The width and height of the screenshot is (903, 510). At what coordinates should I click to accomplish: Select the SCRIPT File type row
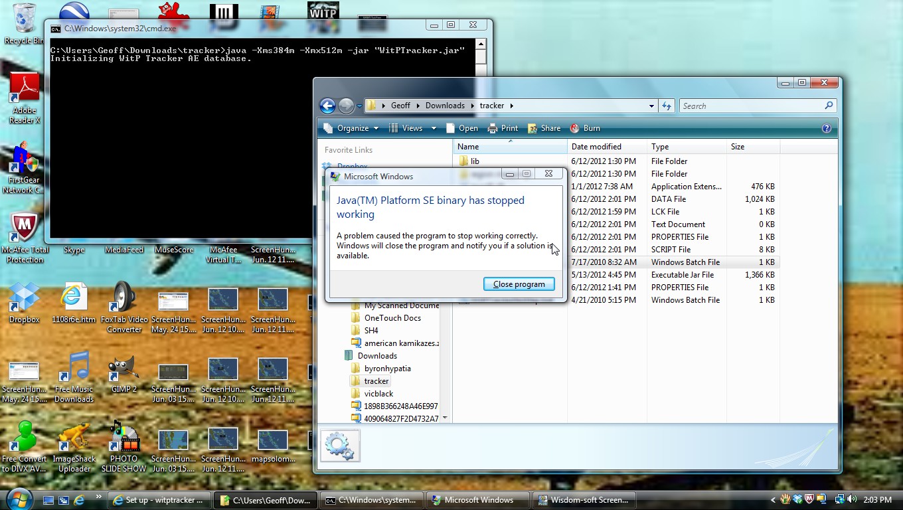671,250
